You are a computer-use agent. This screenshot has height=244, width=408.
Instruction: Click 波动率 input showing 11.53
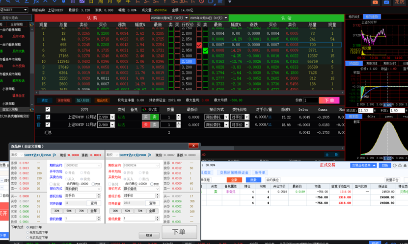tap(366, 111)
